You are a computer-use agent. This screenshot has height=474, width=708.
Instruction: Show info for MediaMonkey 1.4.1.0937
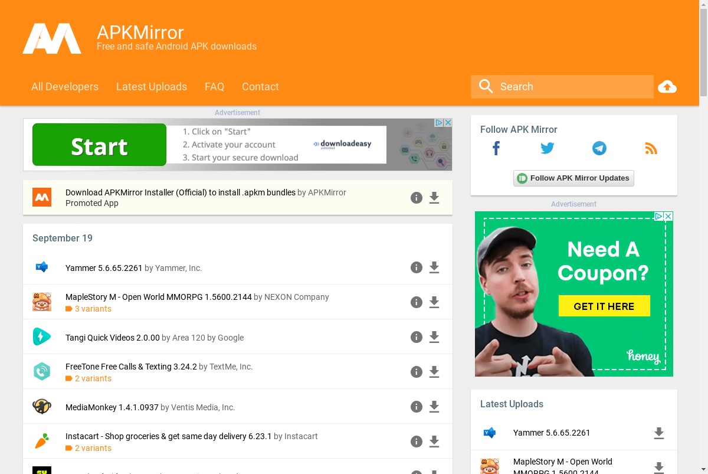click(x=417, y=407)
